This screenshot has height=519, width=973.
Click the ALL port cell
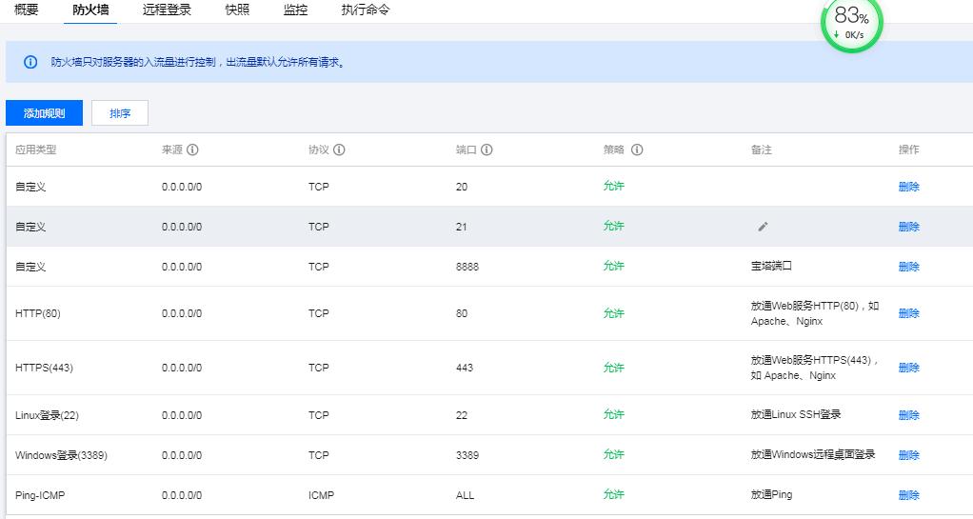coord(465,495)
